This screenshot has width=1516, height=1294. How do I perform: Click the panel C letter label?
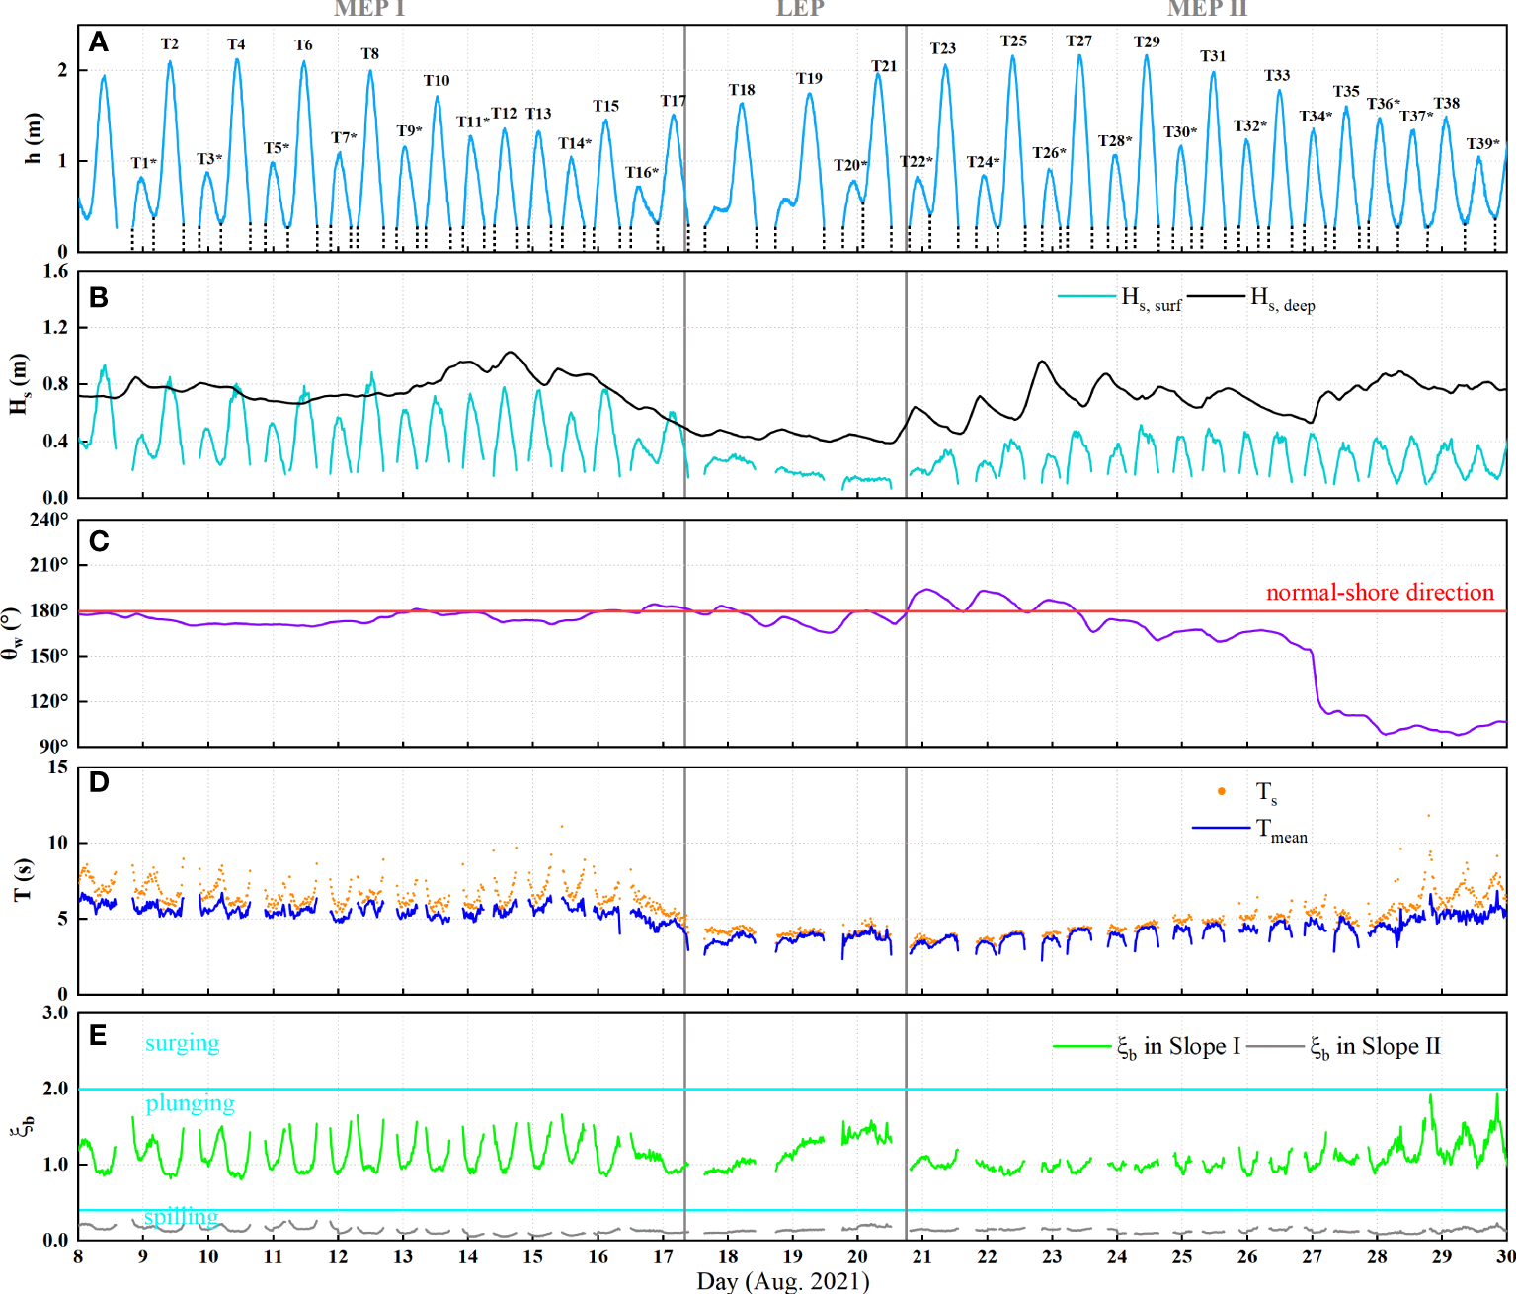(98, 541)
